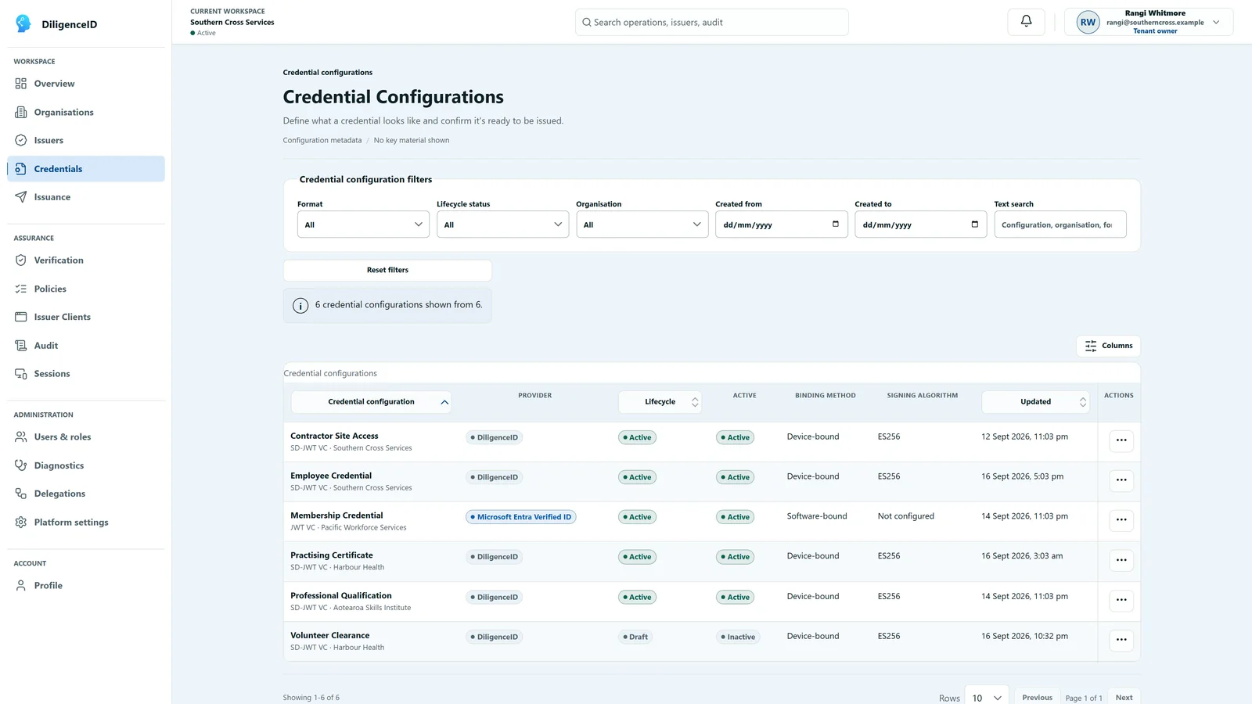Click the Platform settings gear icon
This screenshot has width=1252, height=704.
coord(21,523)
